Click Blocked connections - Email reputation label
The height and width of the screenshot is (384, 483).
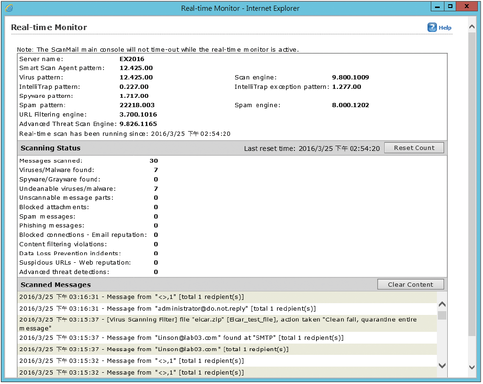tap(83, 235)
